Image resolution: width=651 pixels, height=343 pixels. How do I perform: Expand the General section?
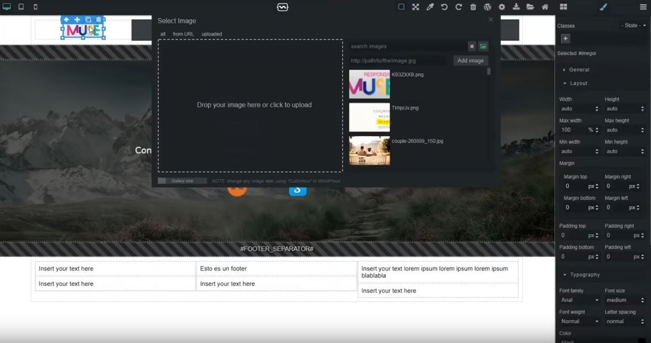click(578, 69)
